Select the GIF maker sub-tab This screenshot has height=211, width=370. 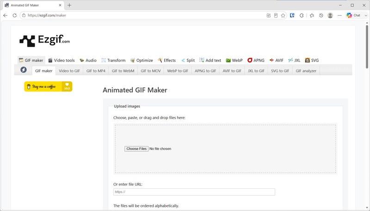(x=43, y=71)
